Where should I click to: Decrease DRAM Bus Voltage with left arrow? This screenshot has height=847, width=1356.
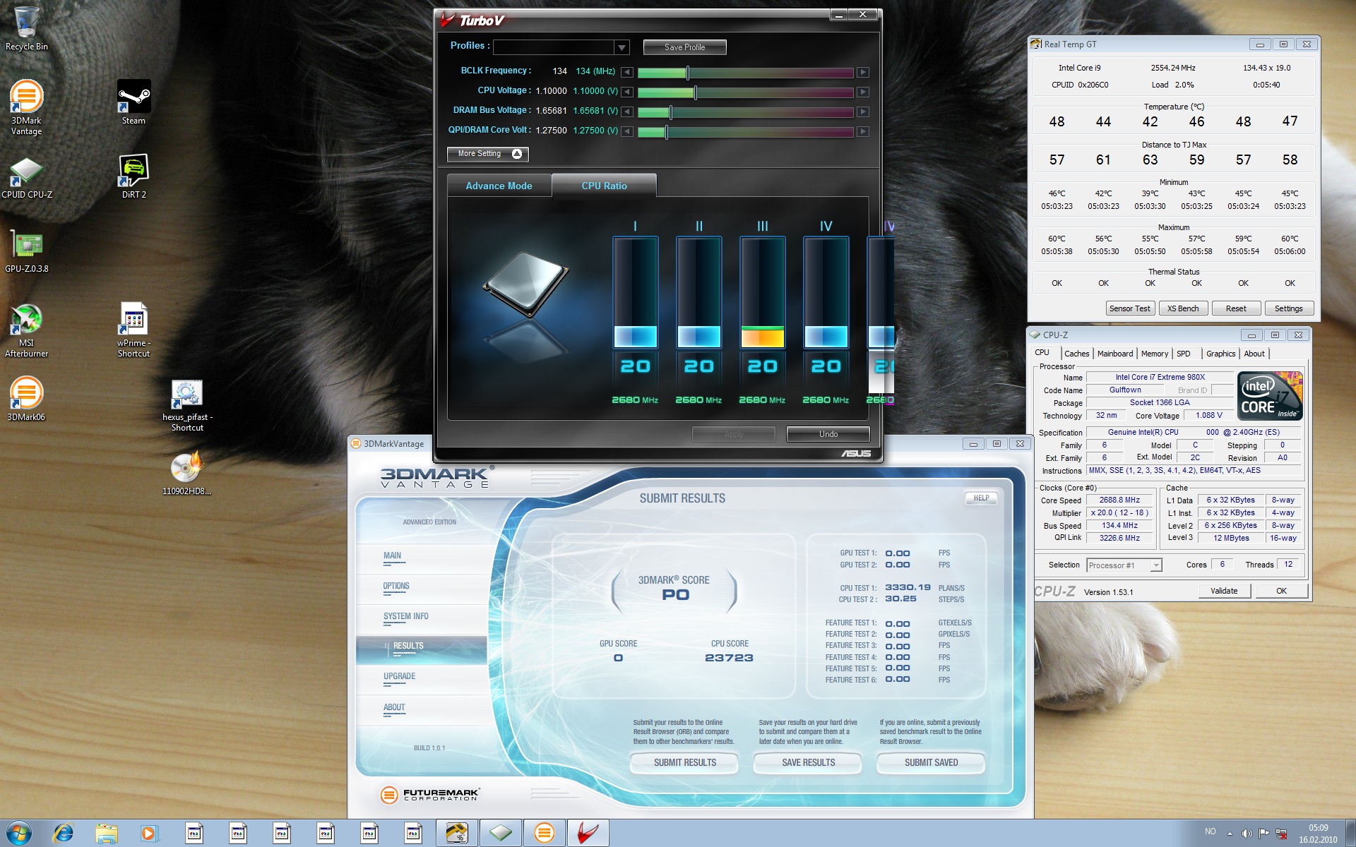coord(626,112)
